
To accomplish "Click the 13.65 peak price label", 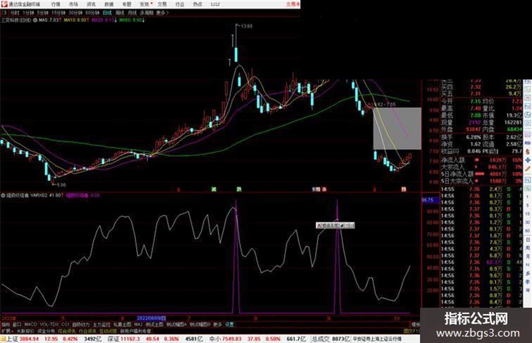I will click(x=247, y=26).
